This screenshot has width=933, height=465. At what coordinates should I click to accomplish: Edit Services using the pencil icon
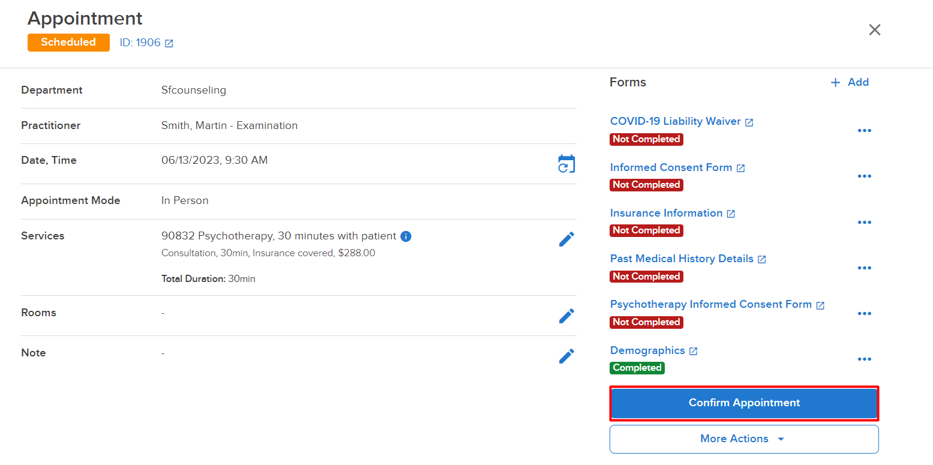566,239
